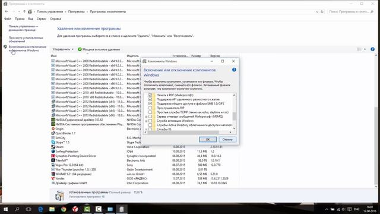Click the Synaptics Pointing Device Driver icon

pyautogui.click(x=53, y=156)
